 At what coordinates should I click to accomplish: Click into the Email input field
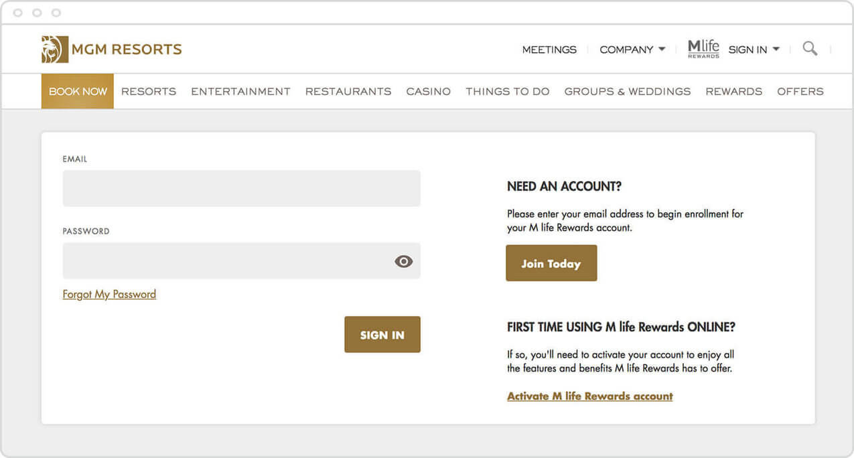click(241, 189)
